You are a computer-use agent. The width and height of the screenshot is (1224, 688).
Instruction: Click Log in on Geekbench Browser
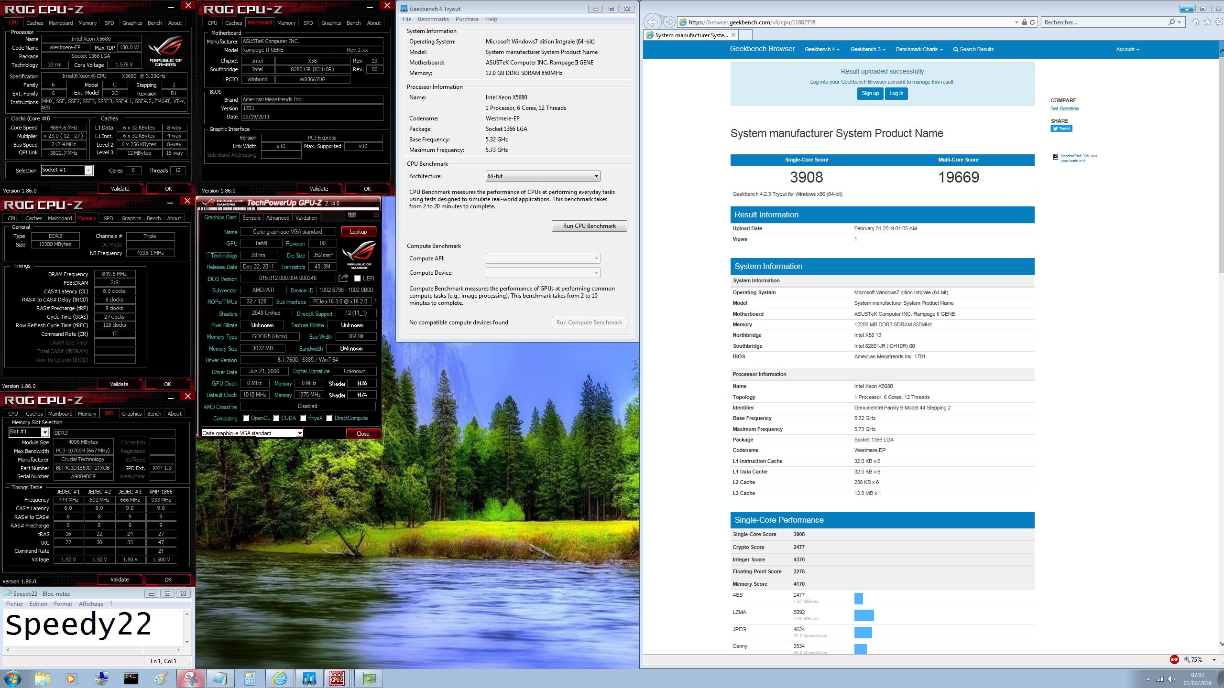tap(896, 94)
